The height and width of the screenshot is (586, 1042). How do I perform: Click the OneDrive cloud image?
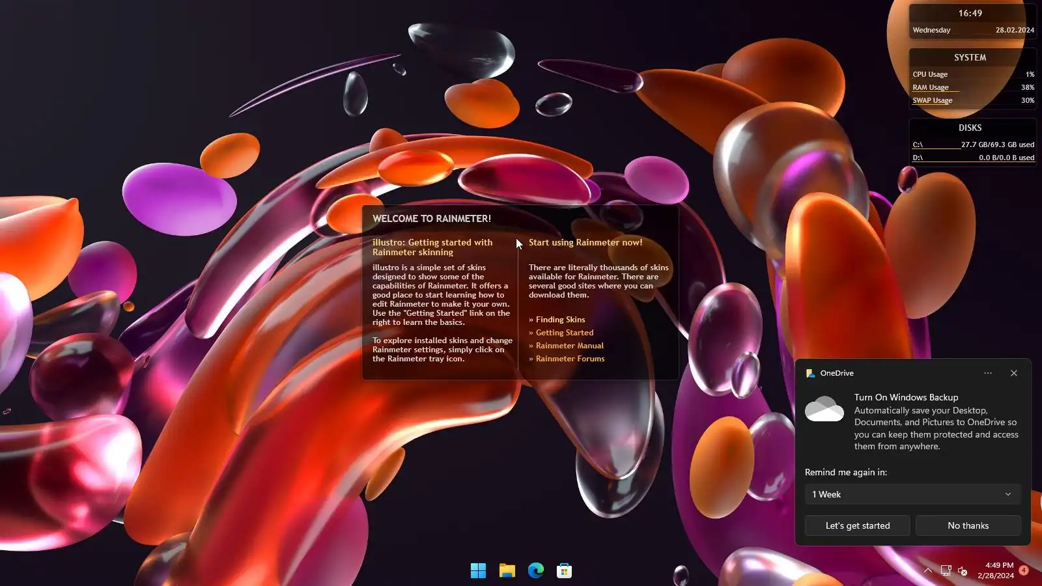[824, 409]
